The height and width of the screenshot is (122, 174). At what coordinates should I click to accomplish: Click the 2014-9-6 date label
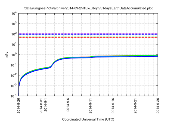[x=68, y=105]
